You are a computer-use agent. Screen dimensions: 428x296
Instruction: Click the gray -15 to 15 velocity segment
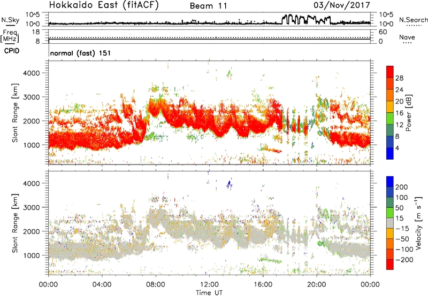[390, 223]
